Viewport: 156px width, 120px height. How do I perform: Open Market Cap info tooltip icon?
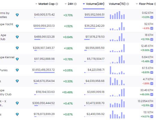click(57, 4)
